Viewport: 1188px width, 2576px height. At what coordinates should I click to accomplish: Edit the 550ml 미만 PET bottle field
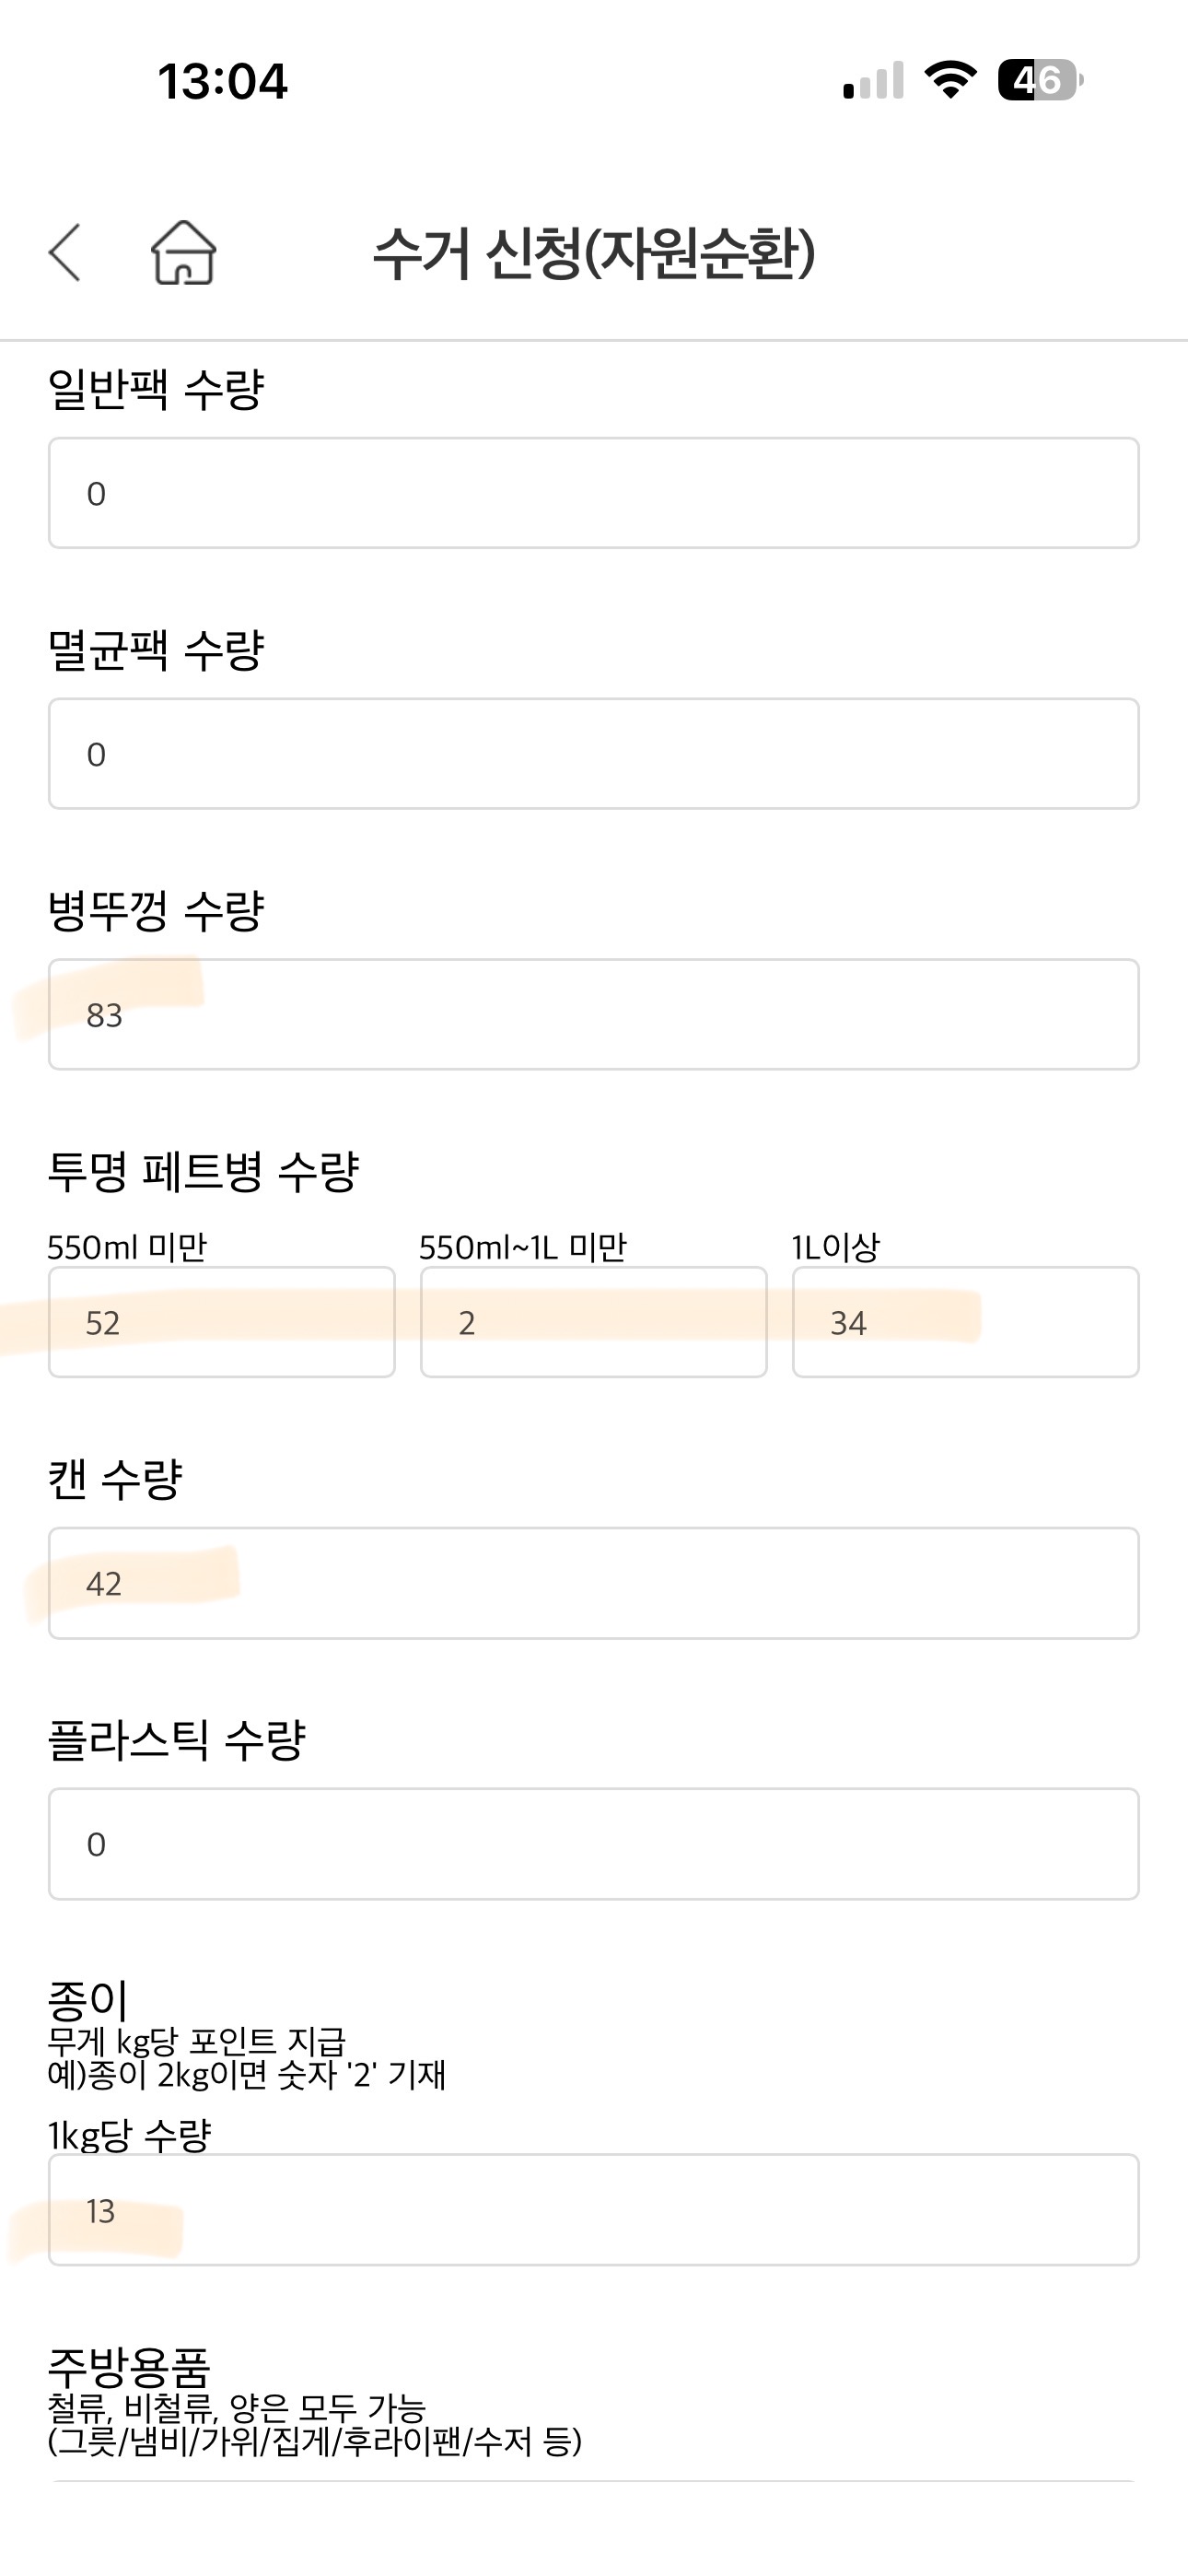(221, 1323)
